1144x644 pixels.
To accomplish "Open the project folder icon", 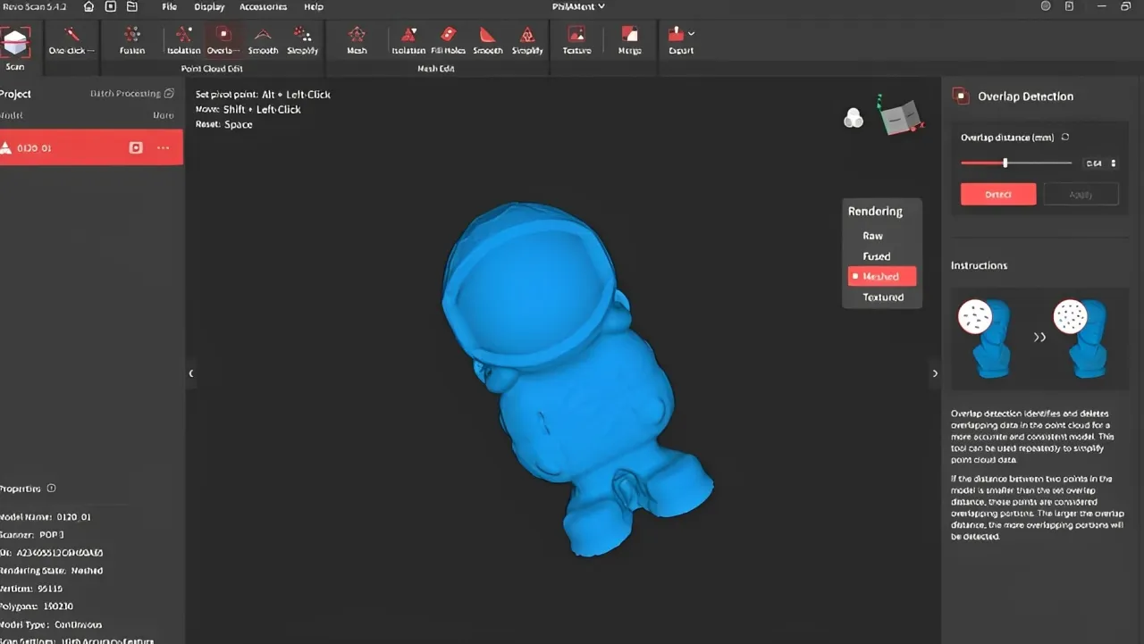I will (131, 6).
